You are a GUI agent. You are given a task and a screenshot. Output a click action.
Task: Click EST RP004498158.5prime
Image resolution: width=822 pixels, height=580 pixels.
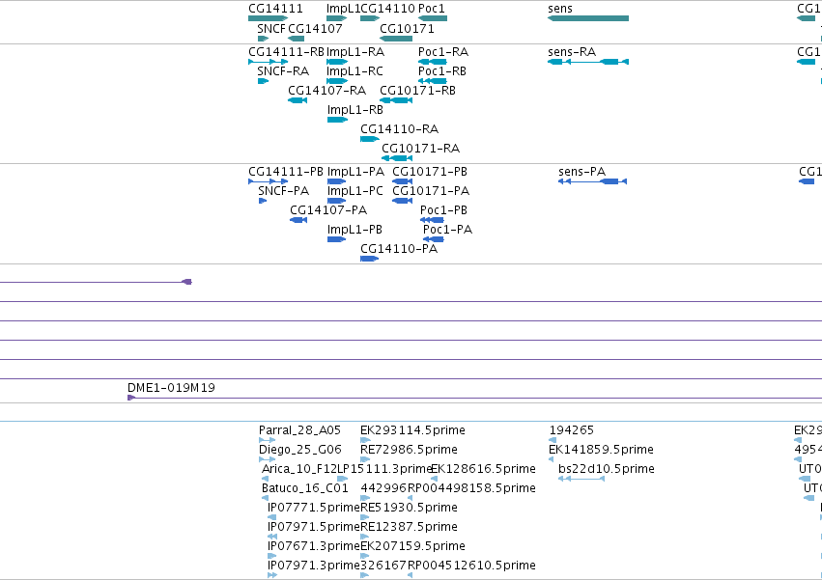point(410,499)
